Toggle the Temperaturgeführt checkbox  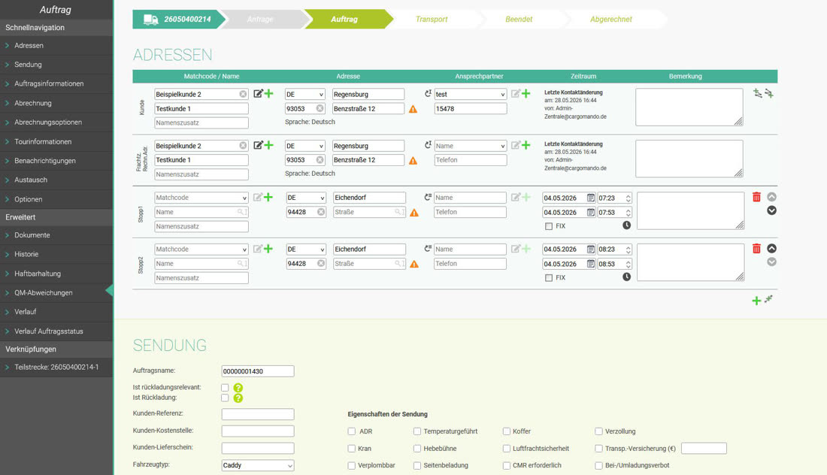[417, 431]
